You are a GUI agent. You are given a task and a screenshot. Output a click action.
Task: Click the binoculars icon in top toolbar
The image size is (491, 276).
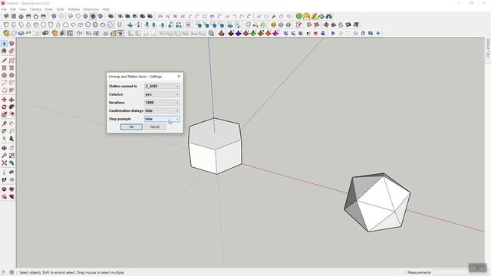(x=328, y=16)
